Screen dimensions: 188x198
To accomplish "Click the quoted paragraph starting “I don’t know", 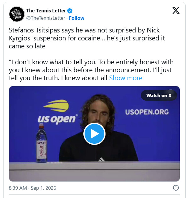I will [x=91, y=70].
